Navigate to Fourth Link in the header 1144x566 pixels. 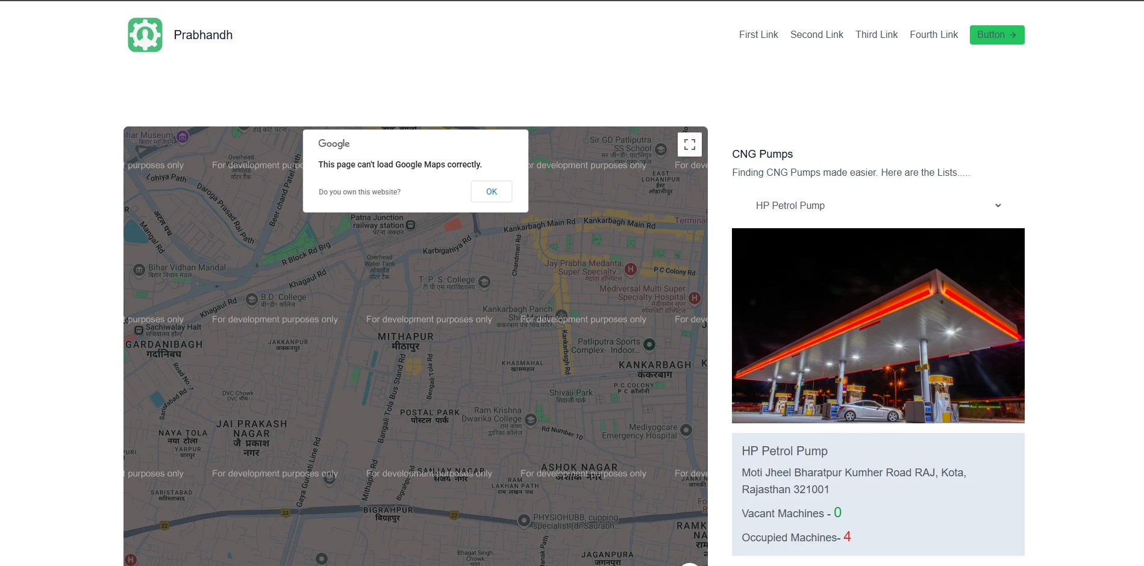[x=934, y=35]
